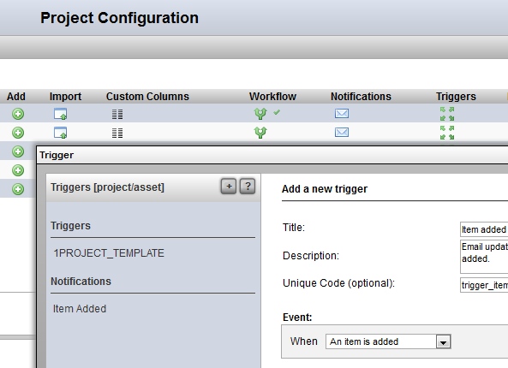Open the first row Workflow icon
508x368 pixels.
[260, 114]
